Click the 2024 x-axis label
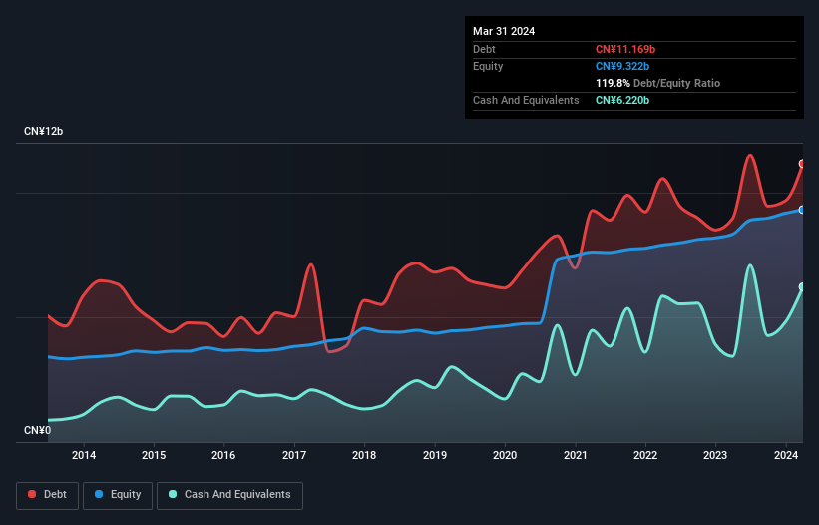 coord(785,455)
